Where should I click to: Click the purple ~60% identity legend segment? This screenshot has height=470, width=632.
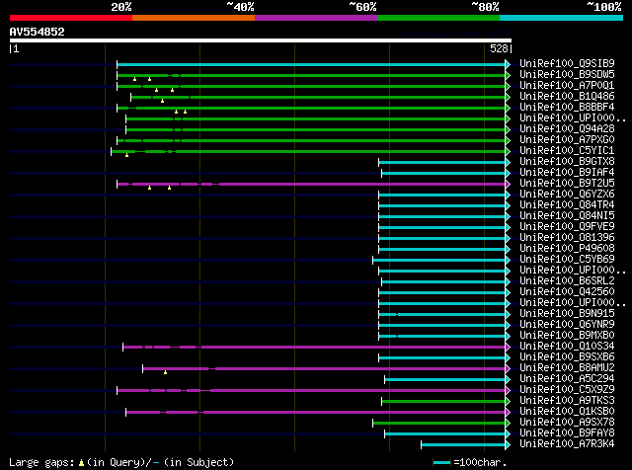316,18
